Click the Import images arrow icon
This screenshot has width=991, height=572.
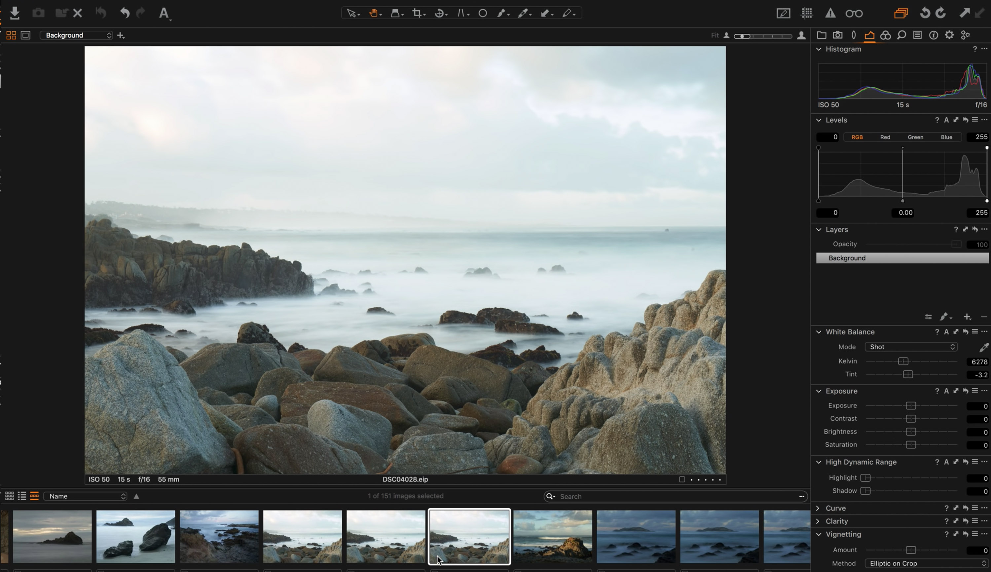pyautogui.click(x=15, y=13)
